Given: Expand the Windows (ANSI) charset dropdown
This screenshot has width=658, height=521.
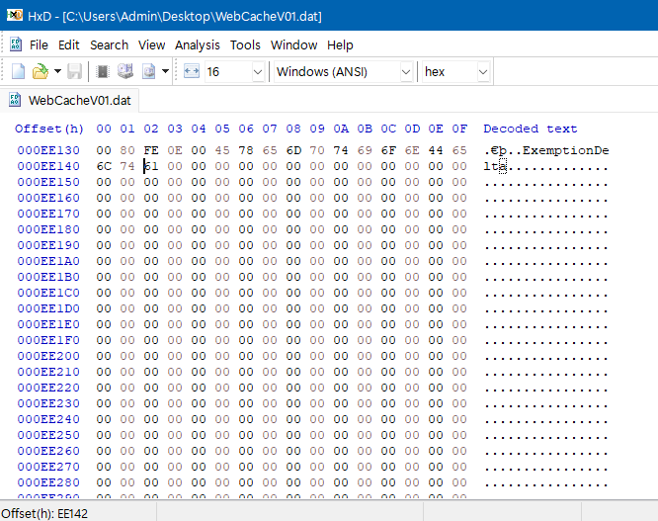Looking at the screenshot, I should (405, 72).
